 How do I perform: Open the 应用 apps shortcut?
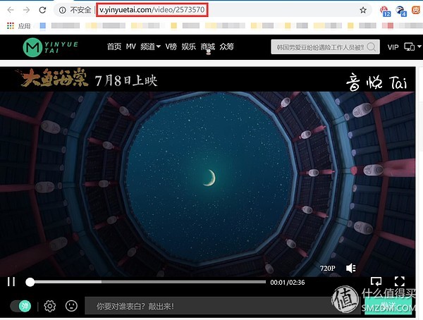point(18,26)
